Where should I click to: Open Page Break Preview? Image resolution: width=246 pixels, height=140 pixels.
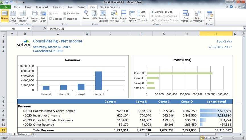[23, 16]
